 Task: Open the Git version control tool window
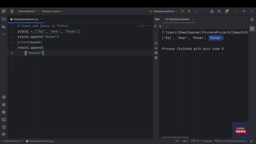[x=4, y=134]
